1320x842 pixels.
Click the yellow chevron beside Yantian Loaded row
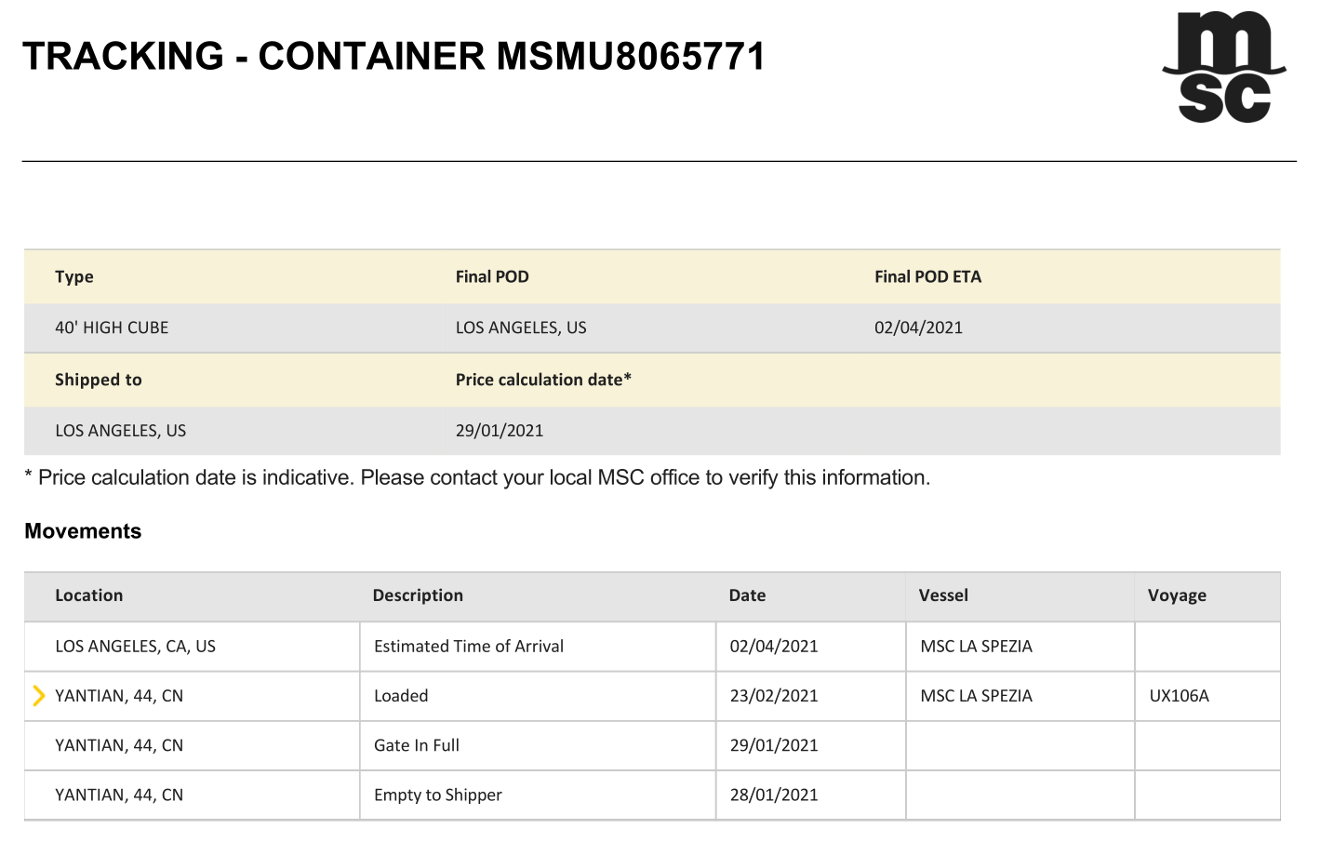(x=38, y=696)
